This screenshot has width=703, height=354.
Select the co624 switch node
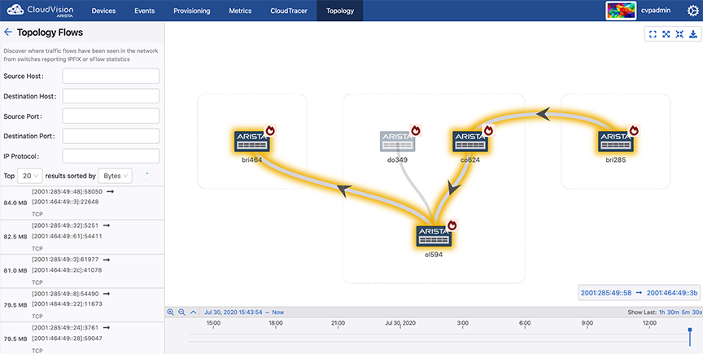[469, 142]
